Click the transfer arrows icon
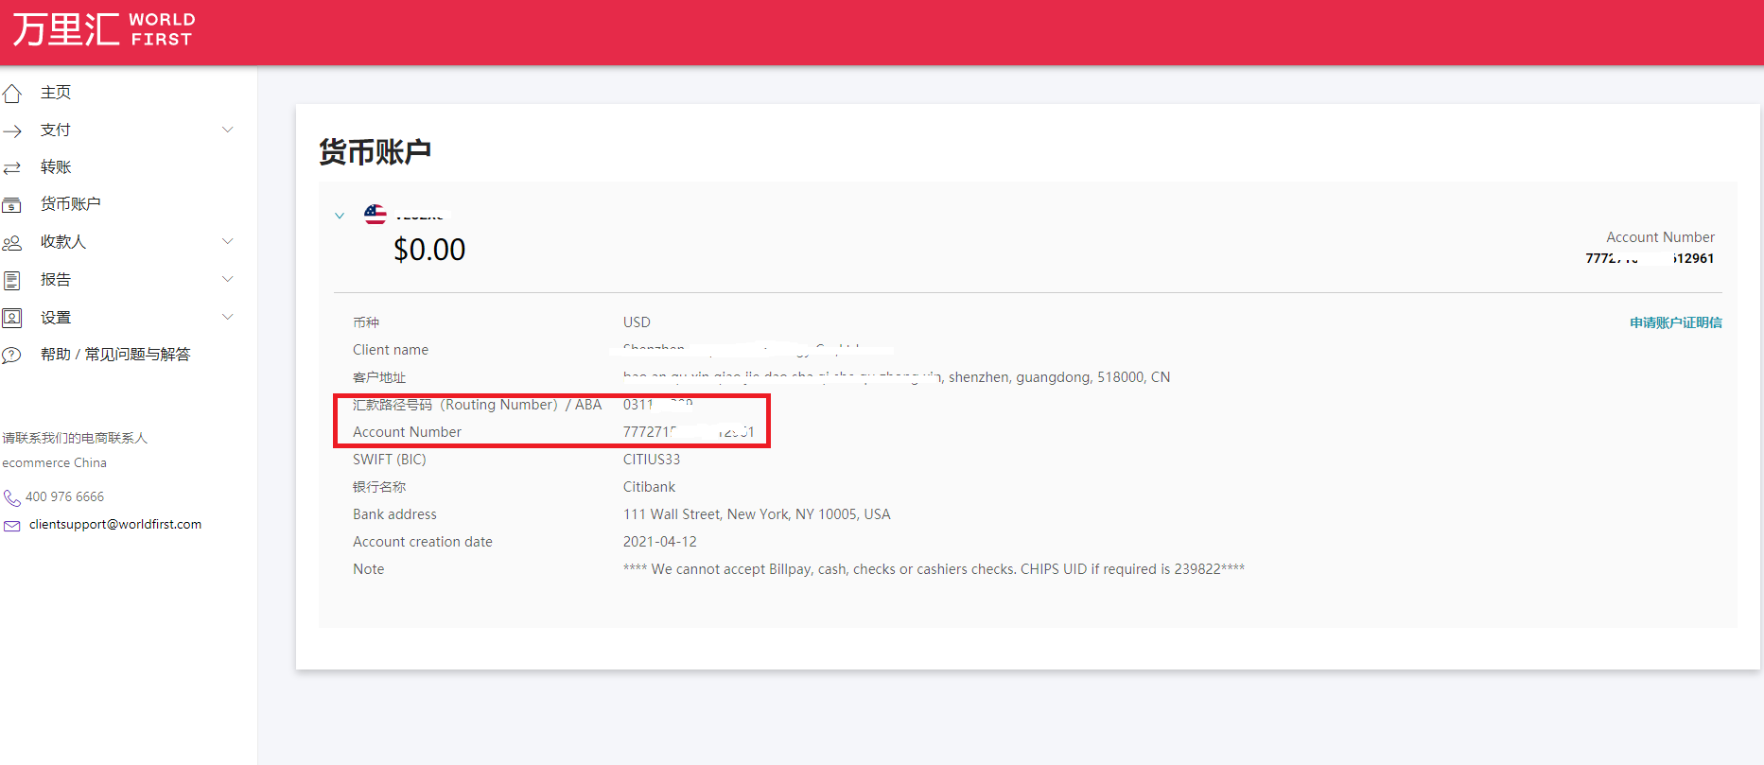Screen dimensions: 1764x765 12,167
